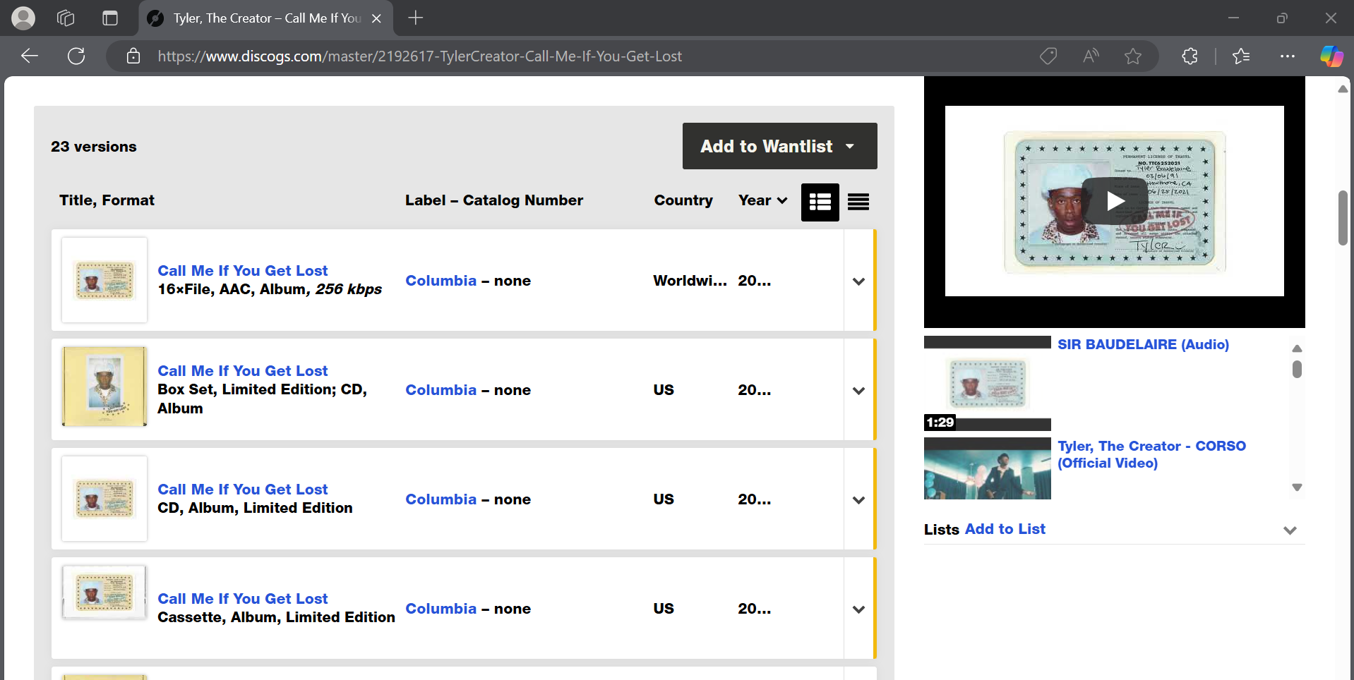Click the video playlist scrollbar thumb

pos(1297,369)
